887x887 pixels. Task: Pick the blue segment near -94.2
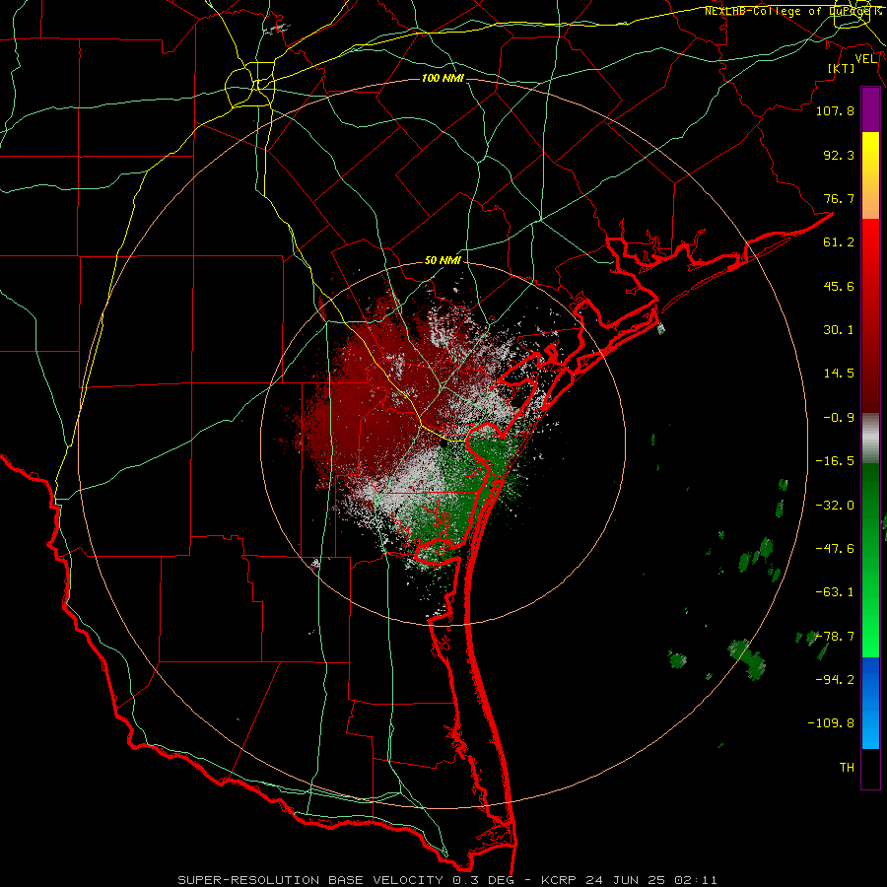coord(870,679)
